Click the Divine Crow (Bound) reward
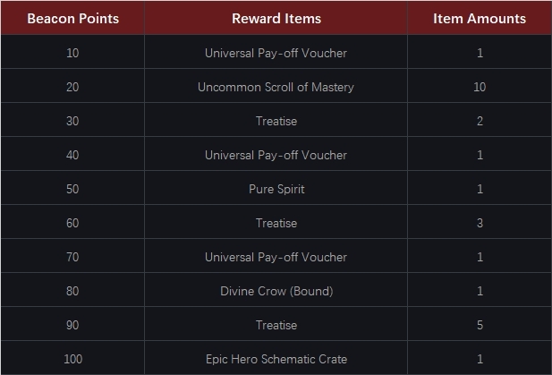Viewport: 552px width, 375px height. pyautogui.click(x=276, y=291)
